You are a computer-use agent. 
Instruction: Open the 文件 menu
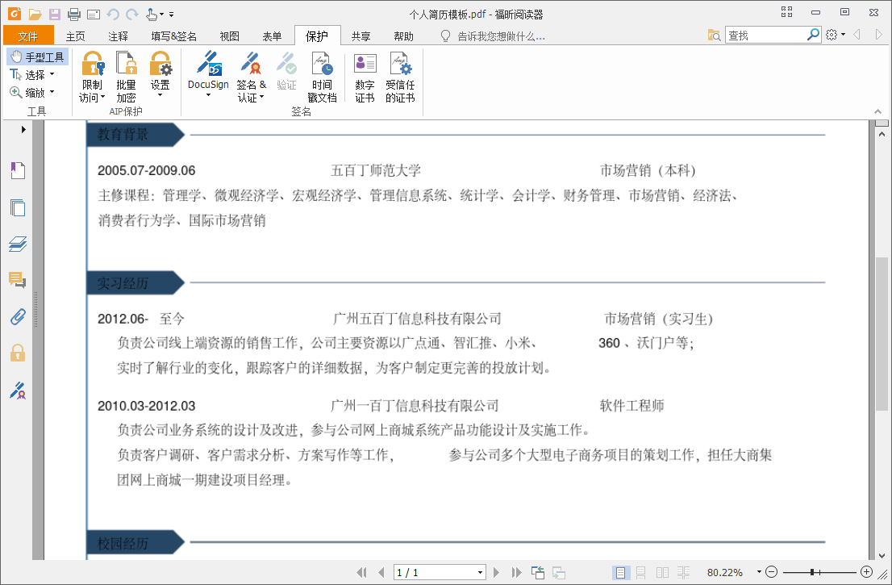tap(28, 36)
